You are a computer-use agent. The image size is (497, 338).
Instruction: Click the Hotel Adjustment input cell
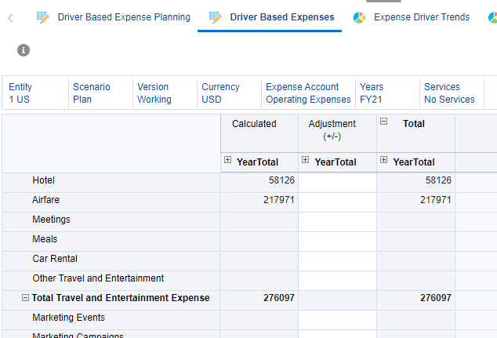tap(337, 183)
